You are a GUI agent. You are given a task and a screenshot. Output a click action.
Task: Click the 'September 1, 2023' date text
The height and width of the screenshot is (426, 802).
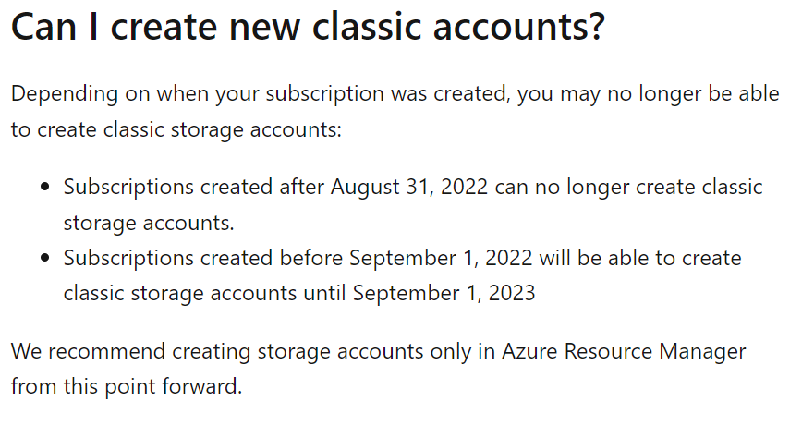[x=444, y=294]
